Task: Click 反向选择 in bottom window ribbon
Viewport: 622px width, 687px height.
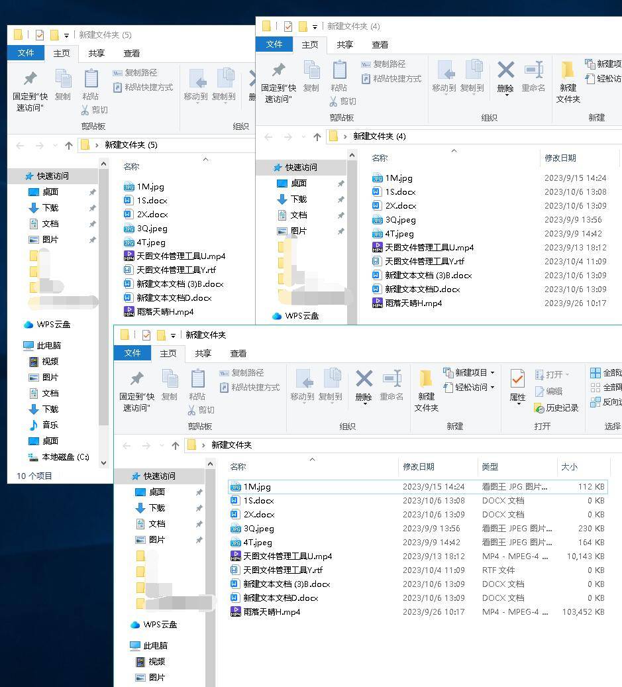Action: coord(606,401)
